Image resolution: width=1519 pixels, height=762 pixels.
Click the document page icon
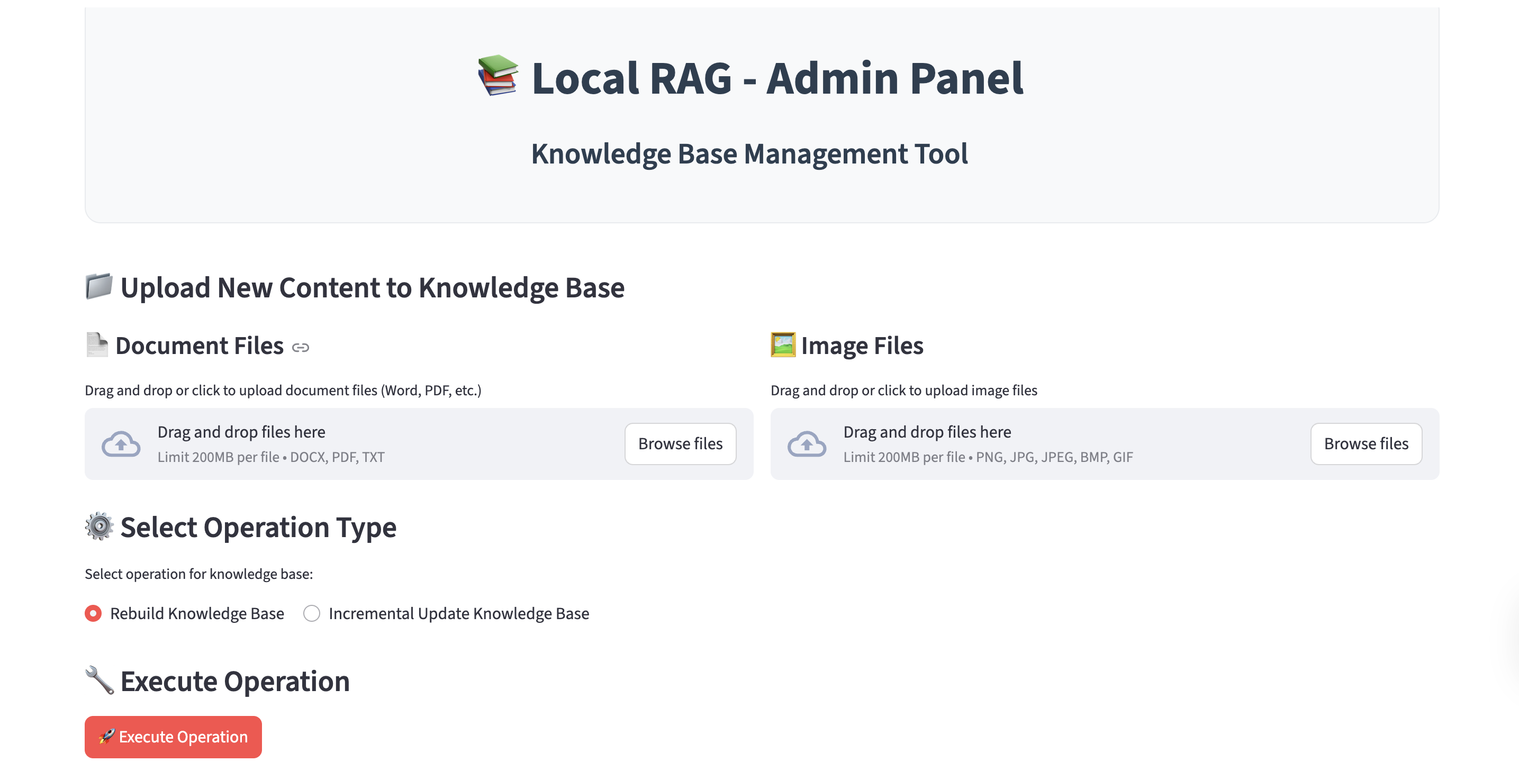tap(97, 345)
